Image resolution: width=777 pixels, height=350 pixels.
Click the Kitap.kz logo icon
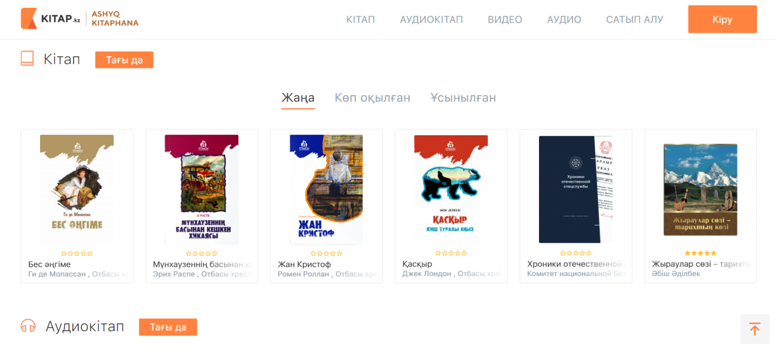click(29, 19)
